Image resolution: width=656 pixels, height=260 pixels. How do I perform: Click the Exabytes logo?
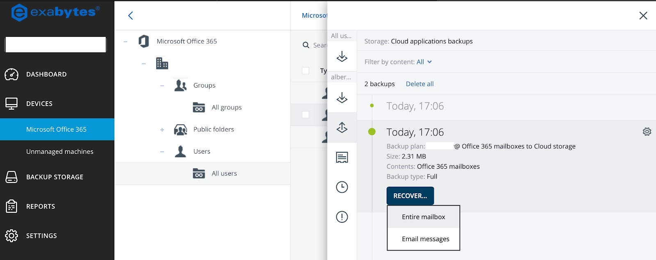coord(56,12)
